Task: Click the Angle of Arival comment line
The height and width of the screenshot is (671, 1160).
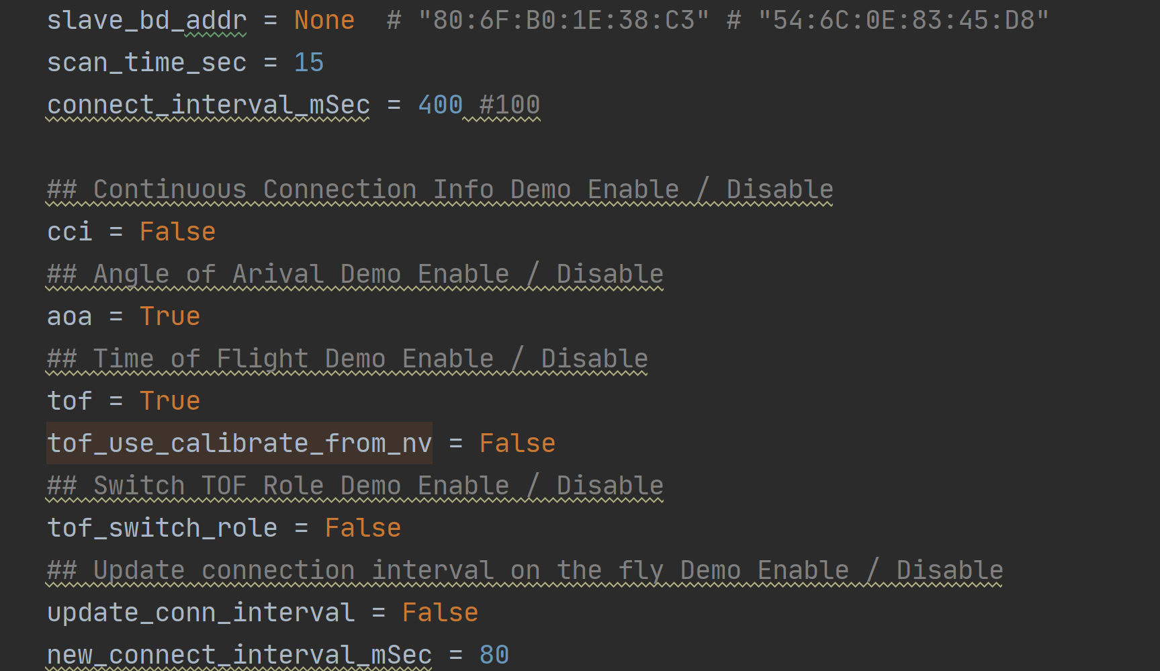Action: [x=355, y=275]
